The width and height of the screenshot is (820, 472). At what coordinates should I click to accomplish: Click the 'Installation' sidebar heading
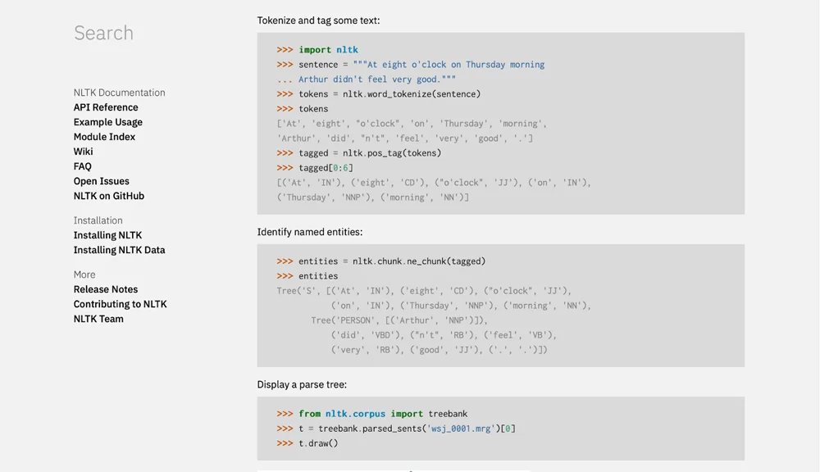98,220
